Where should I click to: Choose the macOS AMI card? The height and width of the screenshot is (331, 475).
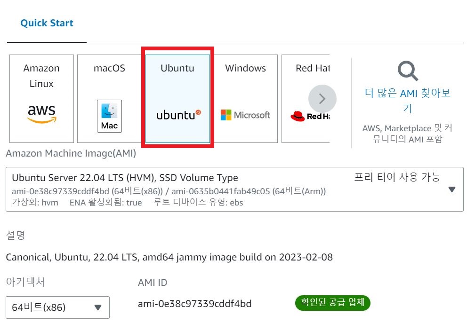(109, 99)
